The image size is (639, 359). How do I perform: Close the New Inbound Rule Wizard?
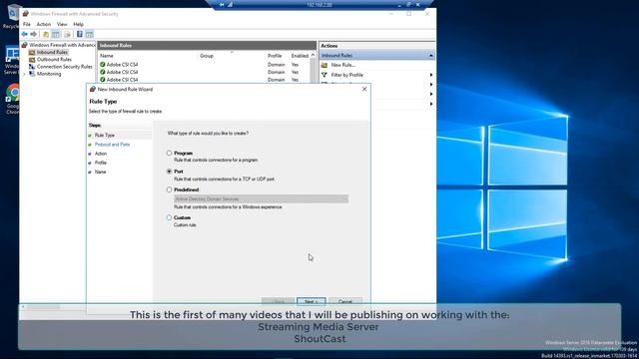[364, 89]
